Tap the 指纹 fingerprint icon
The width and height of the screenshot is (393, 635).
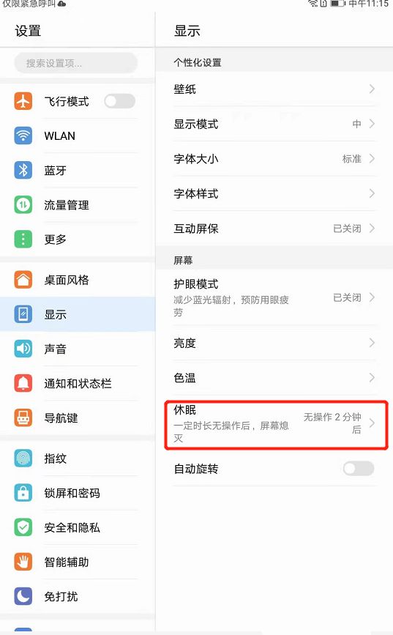[x=23, y=458]
